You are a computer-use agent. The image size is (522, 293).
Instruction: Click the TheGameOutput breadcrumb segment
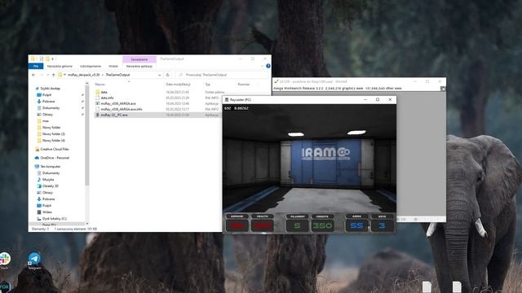coord(117,75)
